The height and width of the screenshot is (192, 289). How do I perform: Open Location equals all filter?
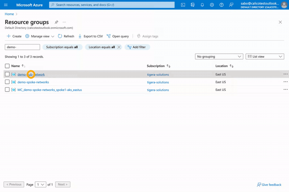coord(102,47)
